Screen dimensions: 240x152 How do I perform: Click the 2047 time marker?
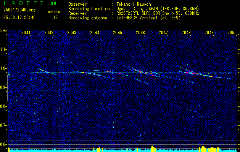163,33
